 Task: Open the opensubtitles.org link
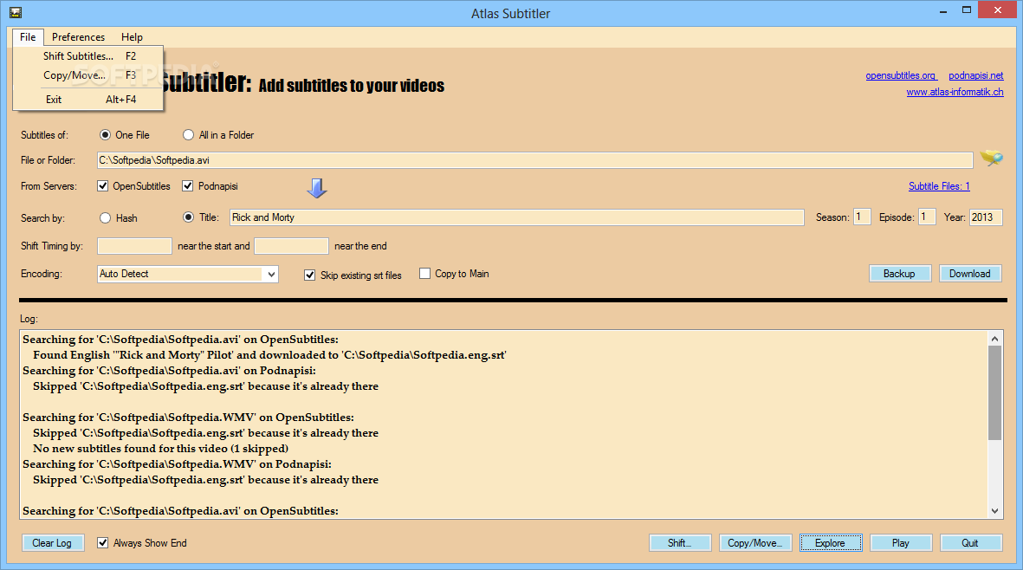[x=900, y=75]
